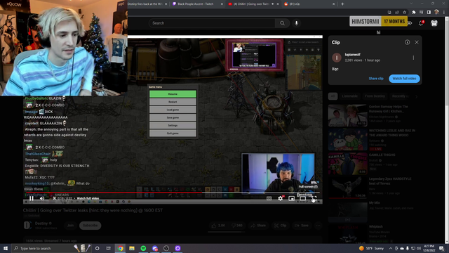
Task: Click Join button under the video
Action: coord(70,226)
